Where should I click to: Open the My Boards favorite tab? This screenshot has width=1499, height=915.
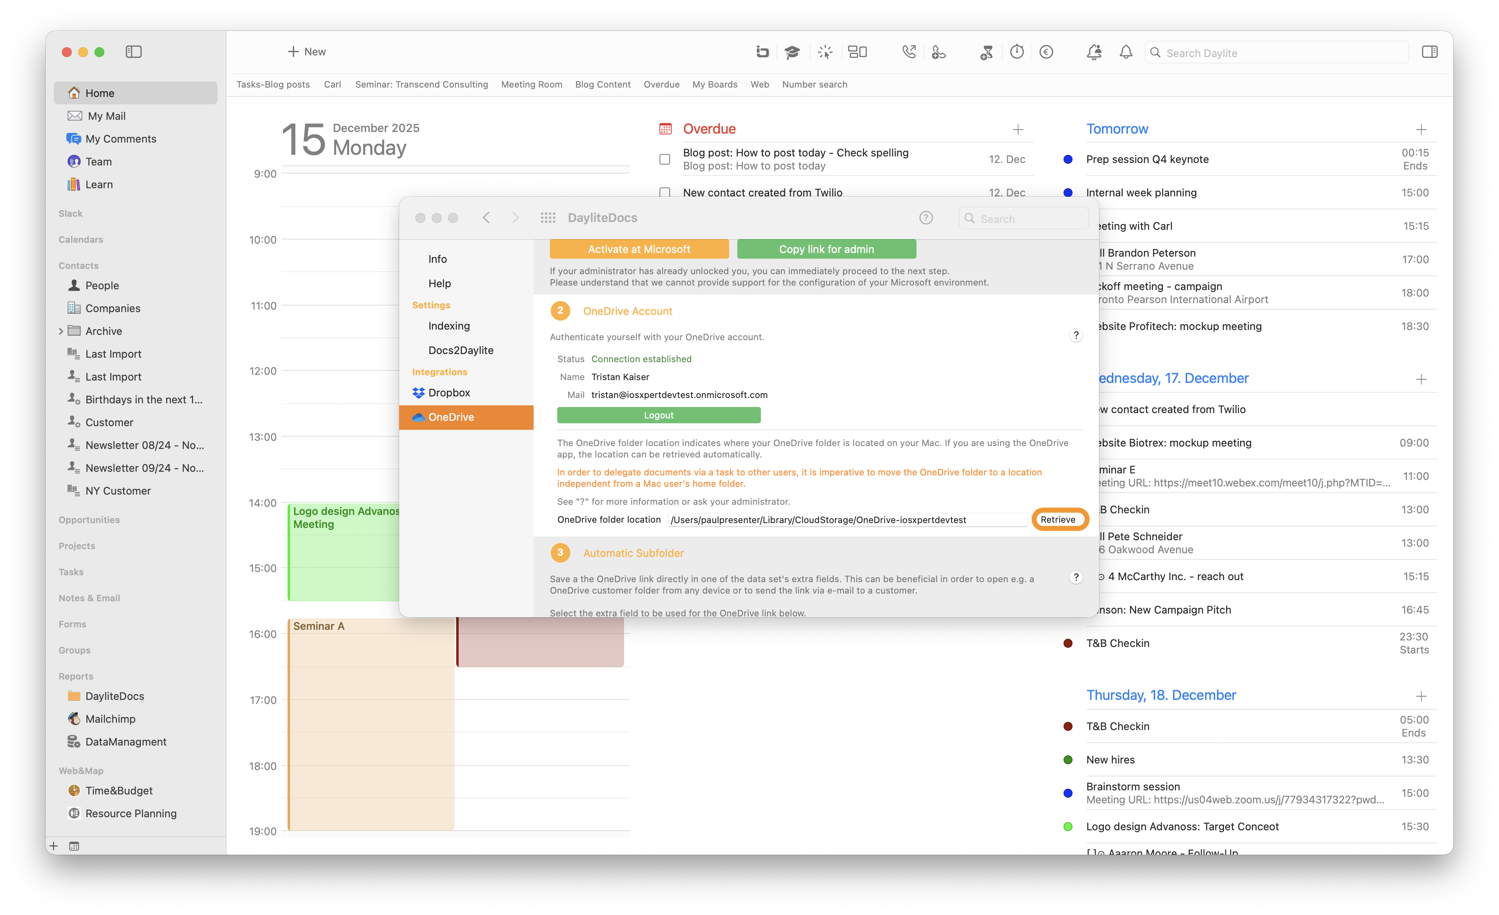click(x=715, y=85)
